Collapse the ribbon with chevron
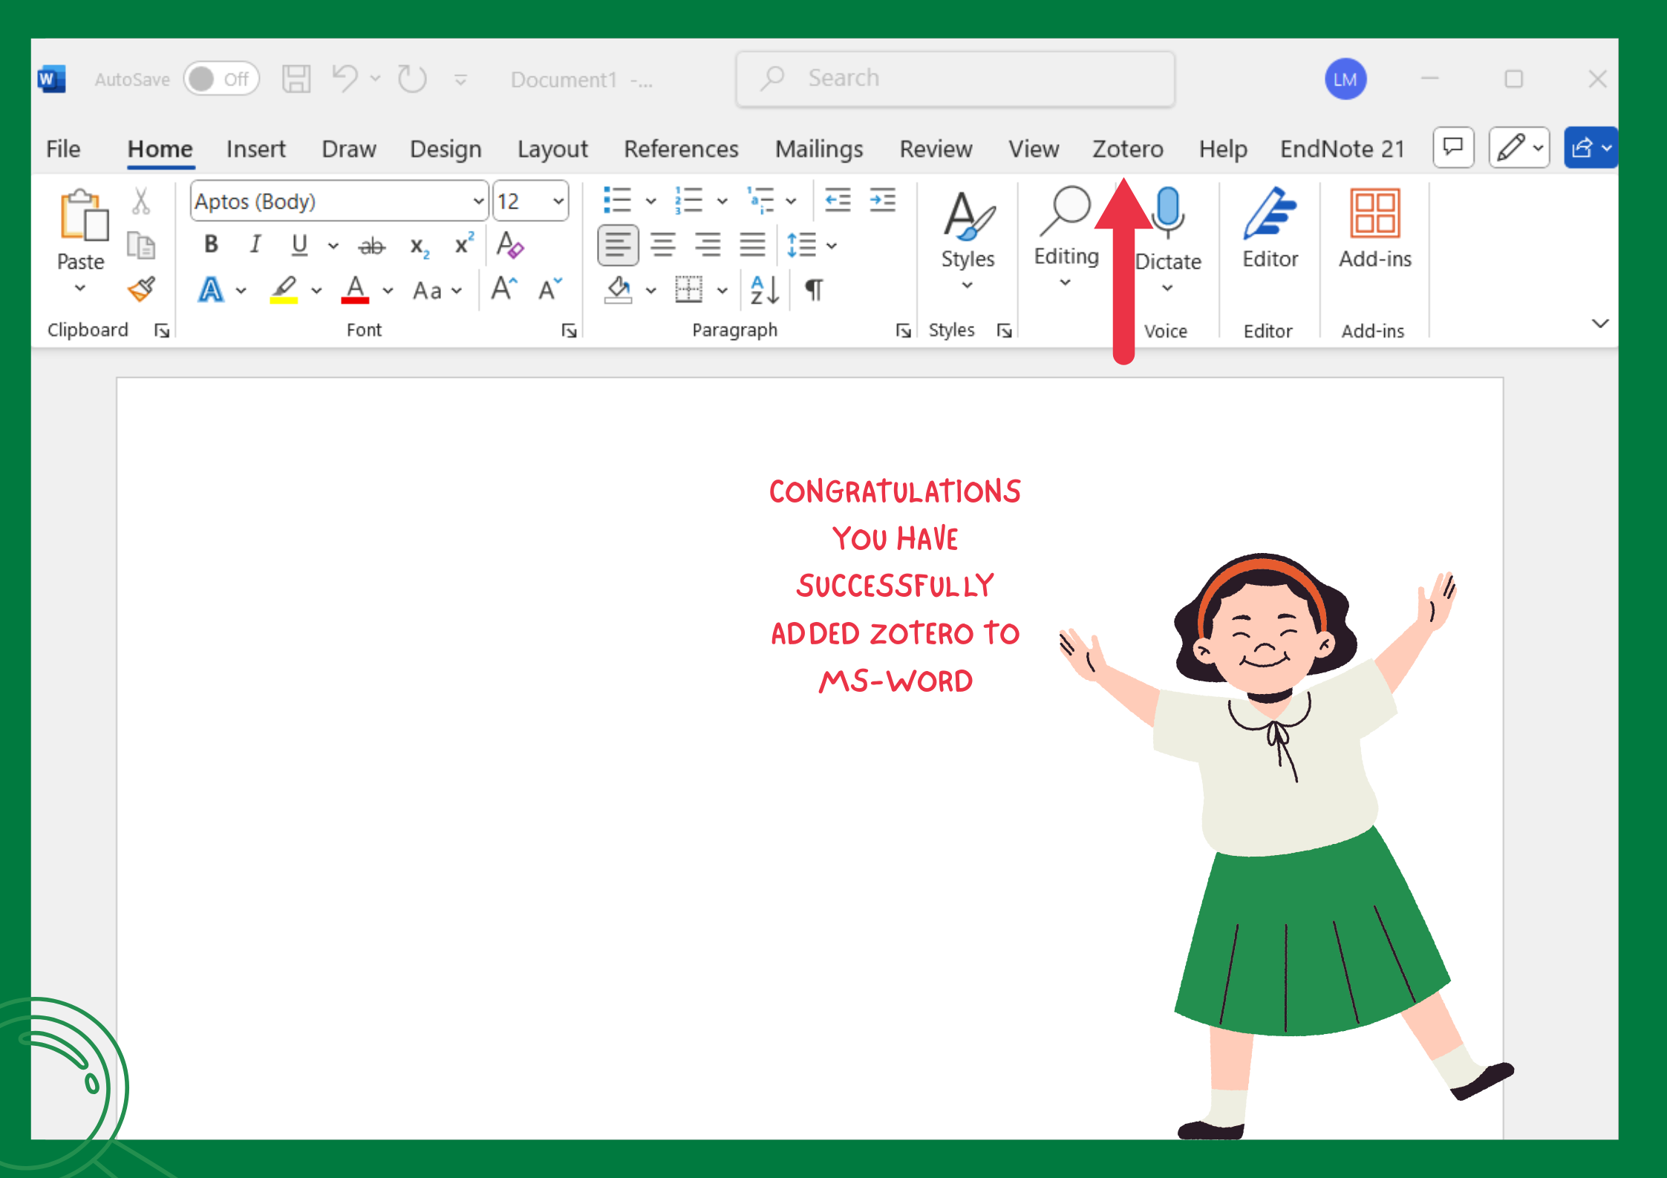The width and height of the screenshot is (1667, 1178). 1600,323
